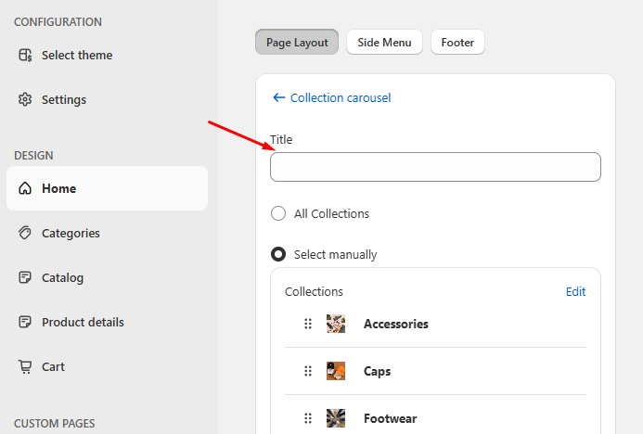Grab the drag handle for Caps
The image size is (643, 434).
point(308,371)
